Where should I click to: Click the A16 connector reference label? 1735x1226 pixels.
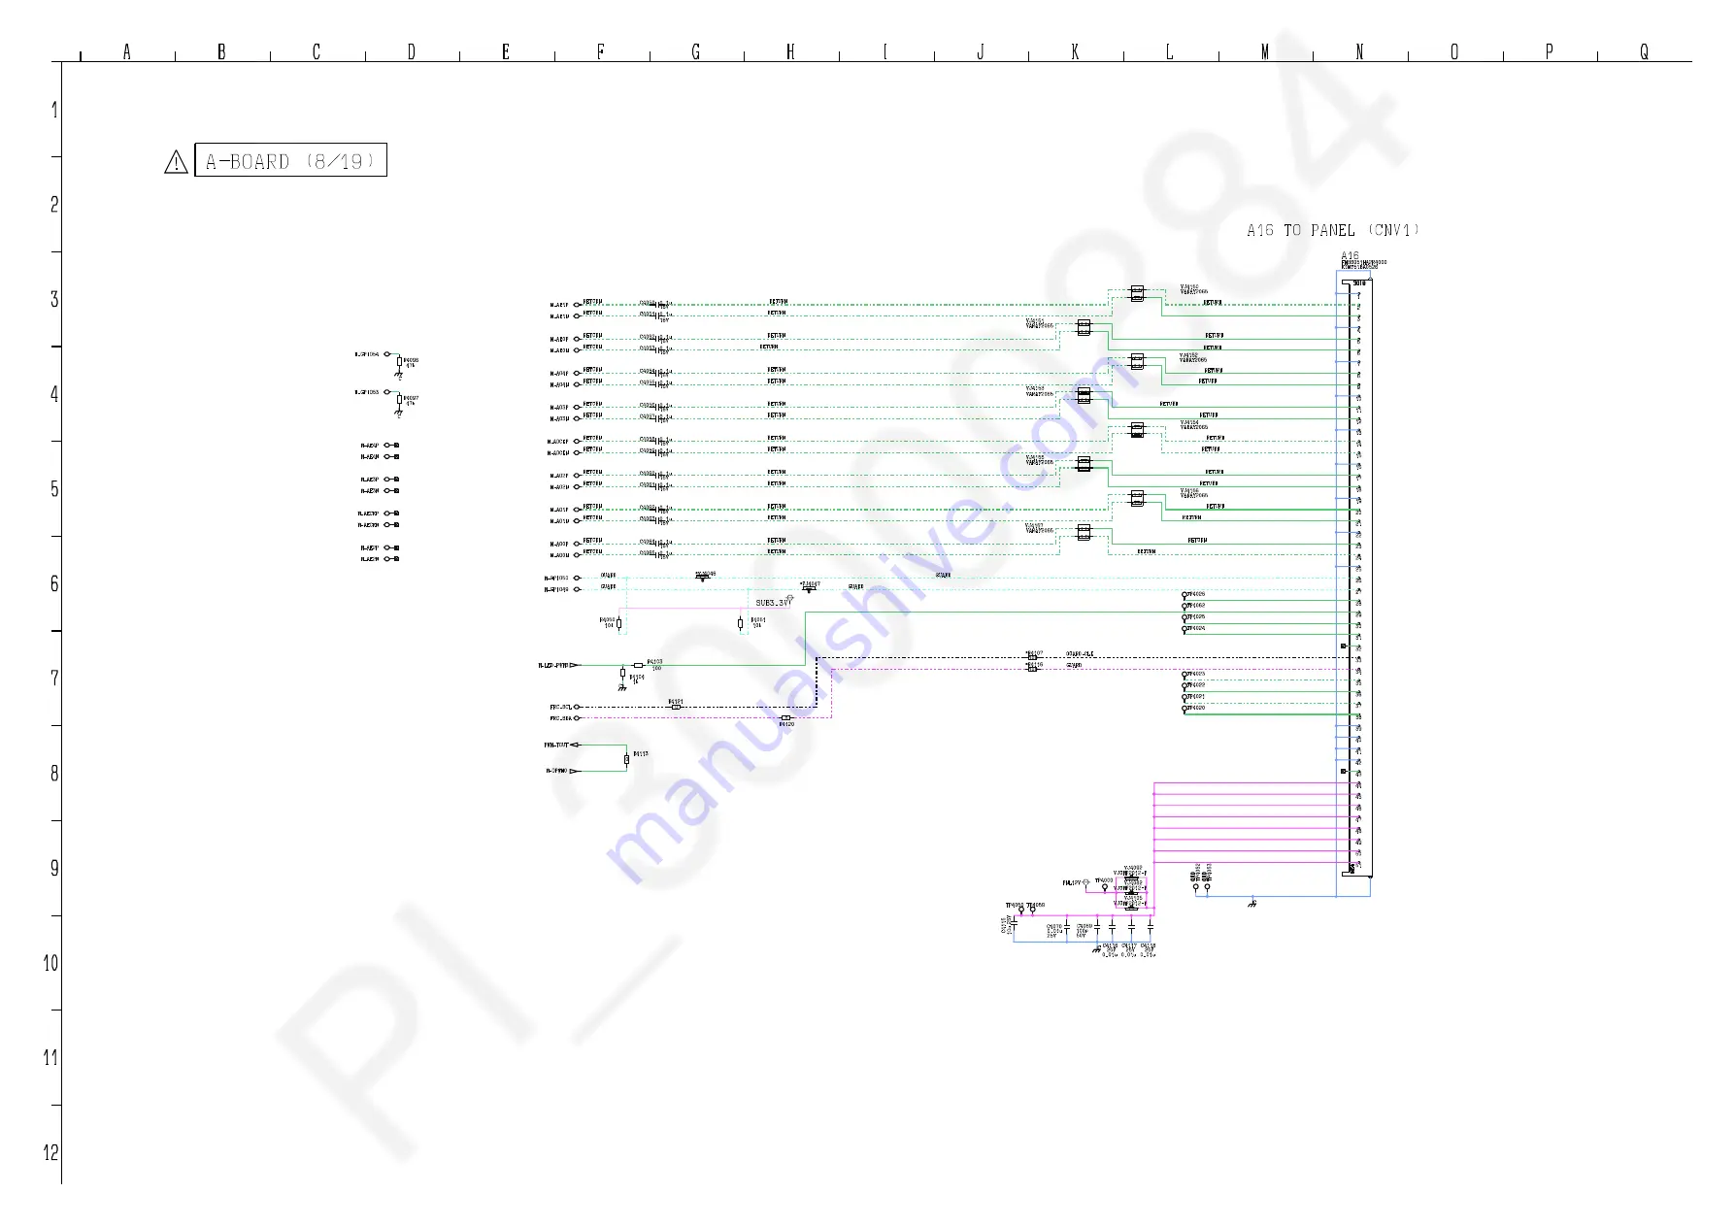tap(1351, 256)
